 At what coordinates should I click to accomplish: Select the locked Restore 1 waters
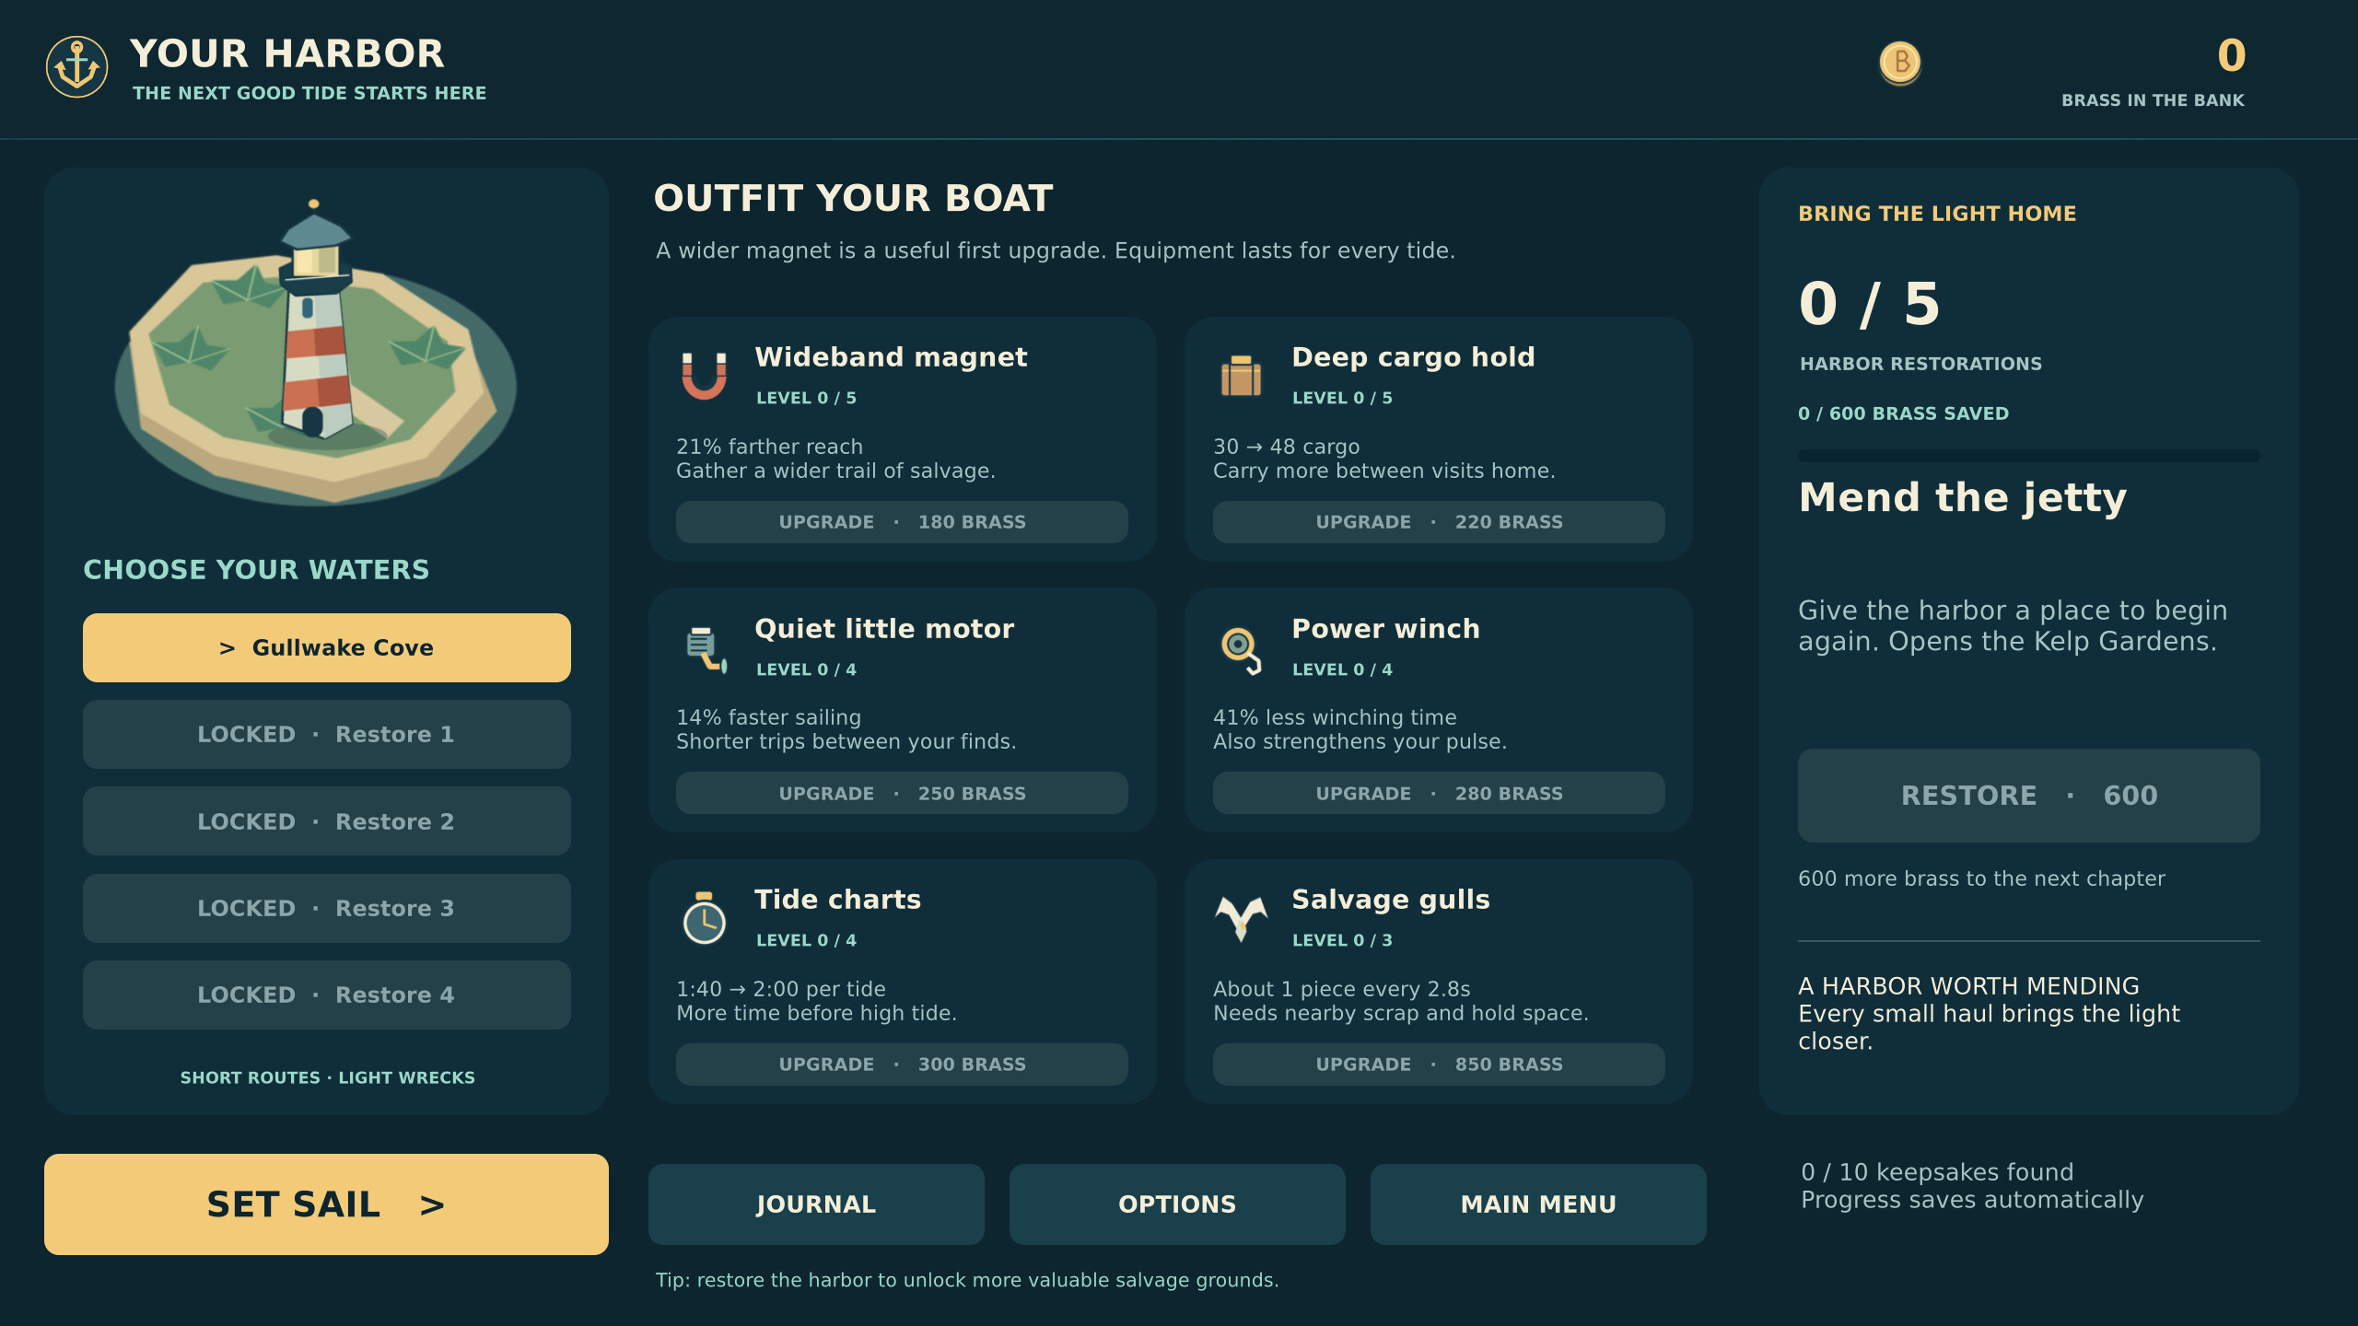click(327, 734)
